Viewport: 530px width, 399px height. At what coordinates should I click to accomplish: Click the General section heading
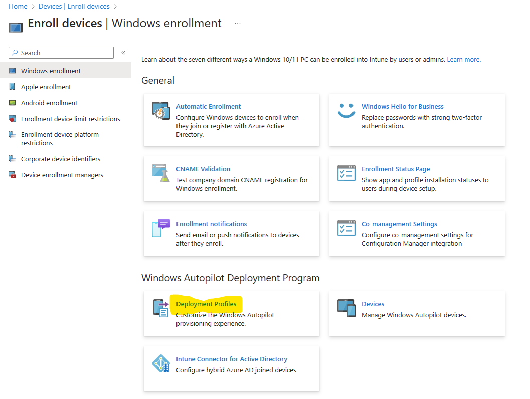pyautogui.click(x=158, y=80)
